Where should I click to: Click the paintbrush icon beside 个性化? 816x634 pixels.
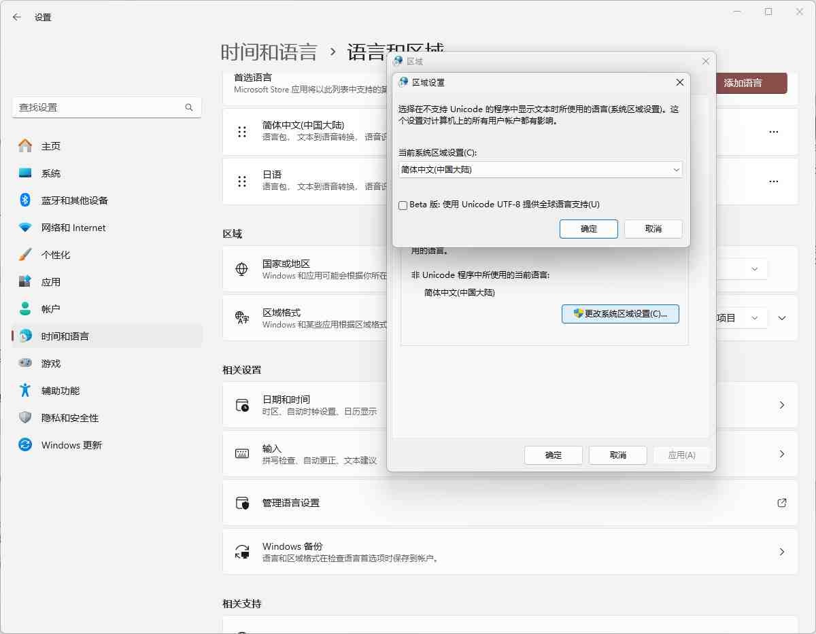coord(25,255)
